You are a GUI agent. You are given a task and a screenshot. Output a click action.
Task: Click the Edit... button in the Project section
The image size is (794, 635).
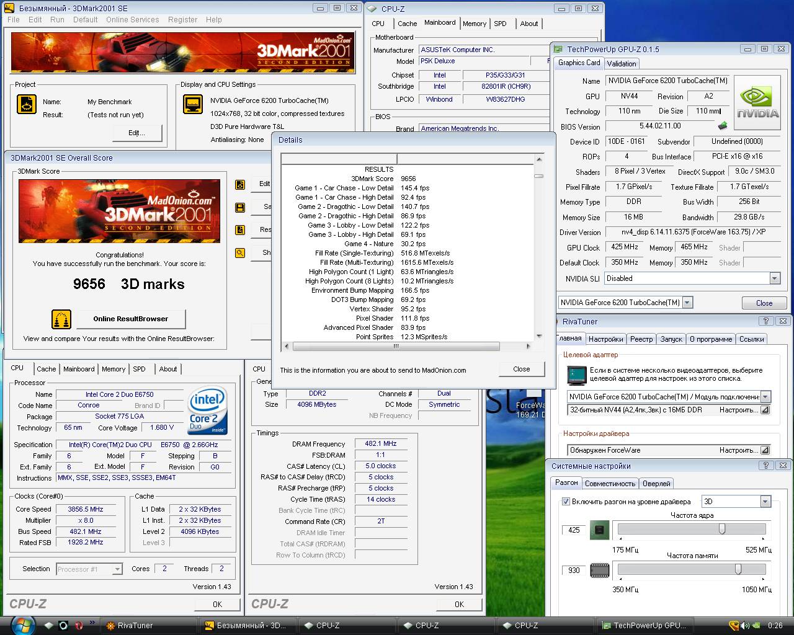137,133
